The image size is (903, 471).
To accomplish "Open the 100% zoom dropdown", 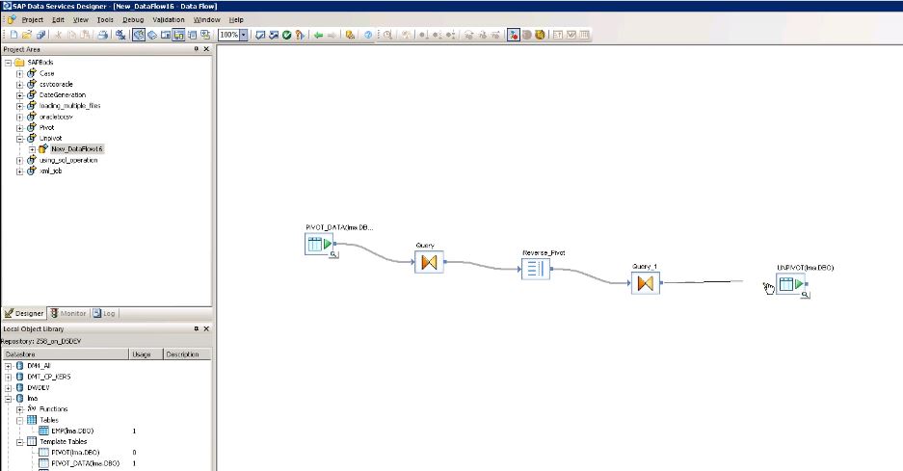I will (x=244, y=35).
